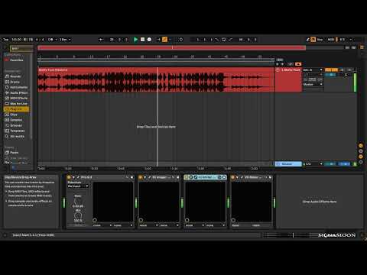Toggle the Metronome switch
The image size is (367, 275).
tap(50, 40)
